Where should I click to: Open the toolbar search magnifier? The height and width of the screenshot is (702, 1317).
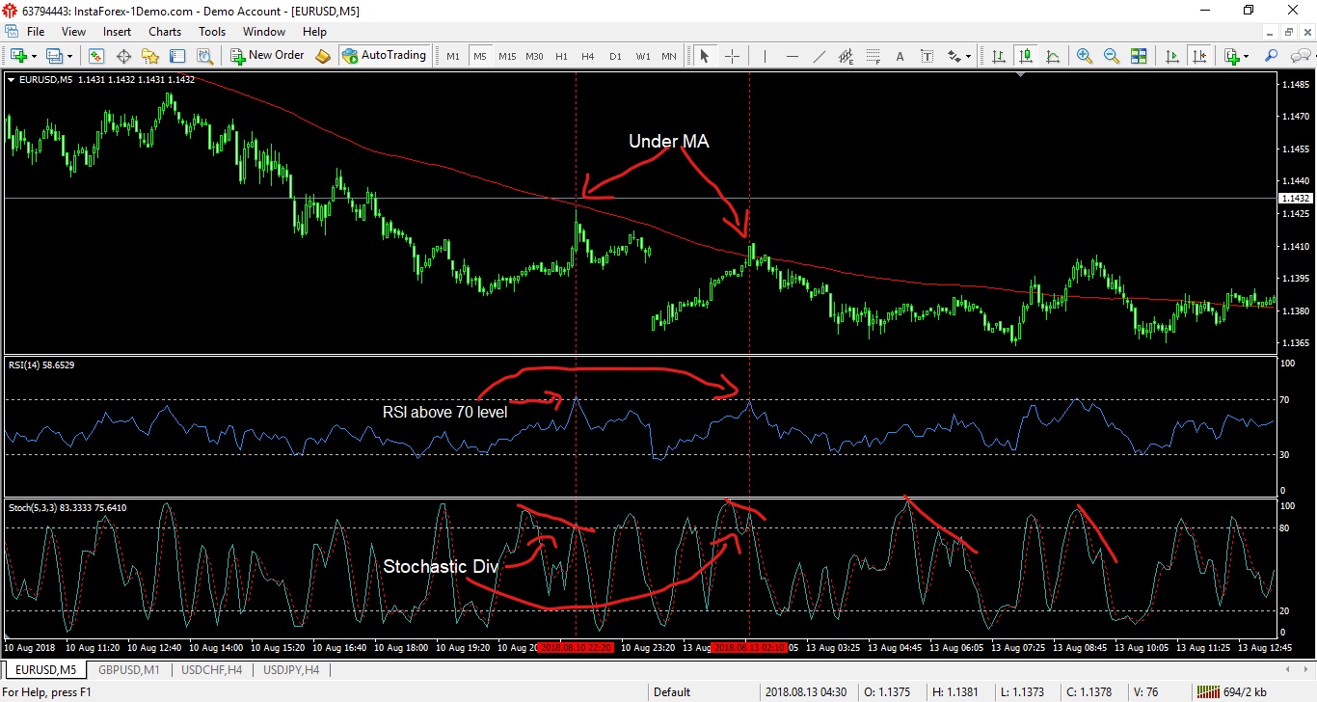pos(1271,56)
